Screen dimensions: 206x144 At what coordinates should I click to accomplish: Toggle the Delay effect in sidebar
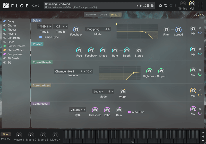(x=5, y=21)
